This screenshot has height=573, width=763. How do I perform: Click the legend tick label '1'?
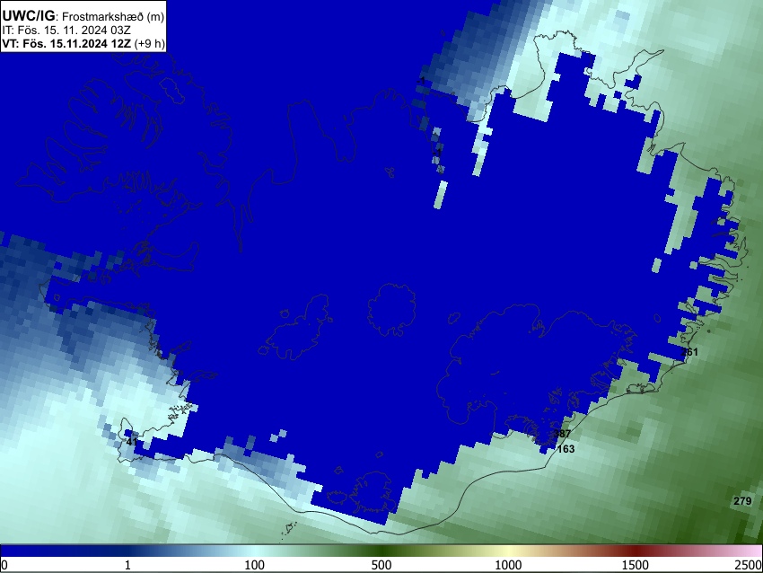pyautogui.click(x=127, y=565)
